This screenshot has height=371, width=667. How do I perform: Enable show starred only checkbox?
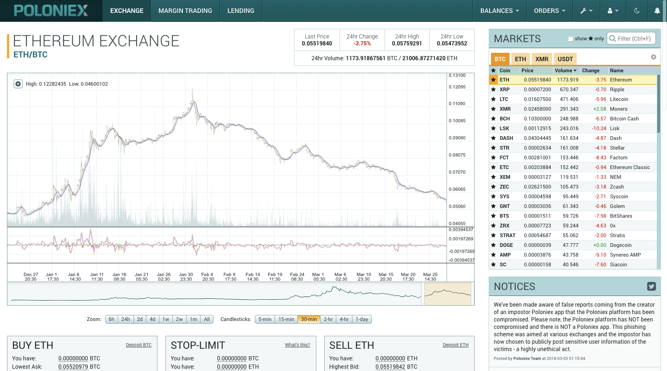(571, 39)
